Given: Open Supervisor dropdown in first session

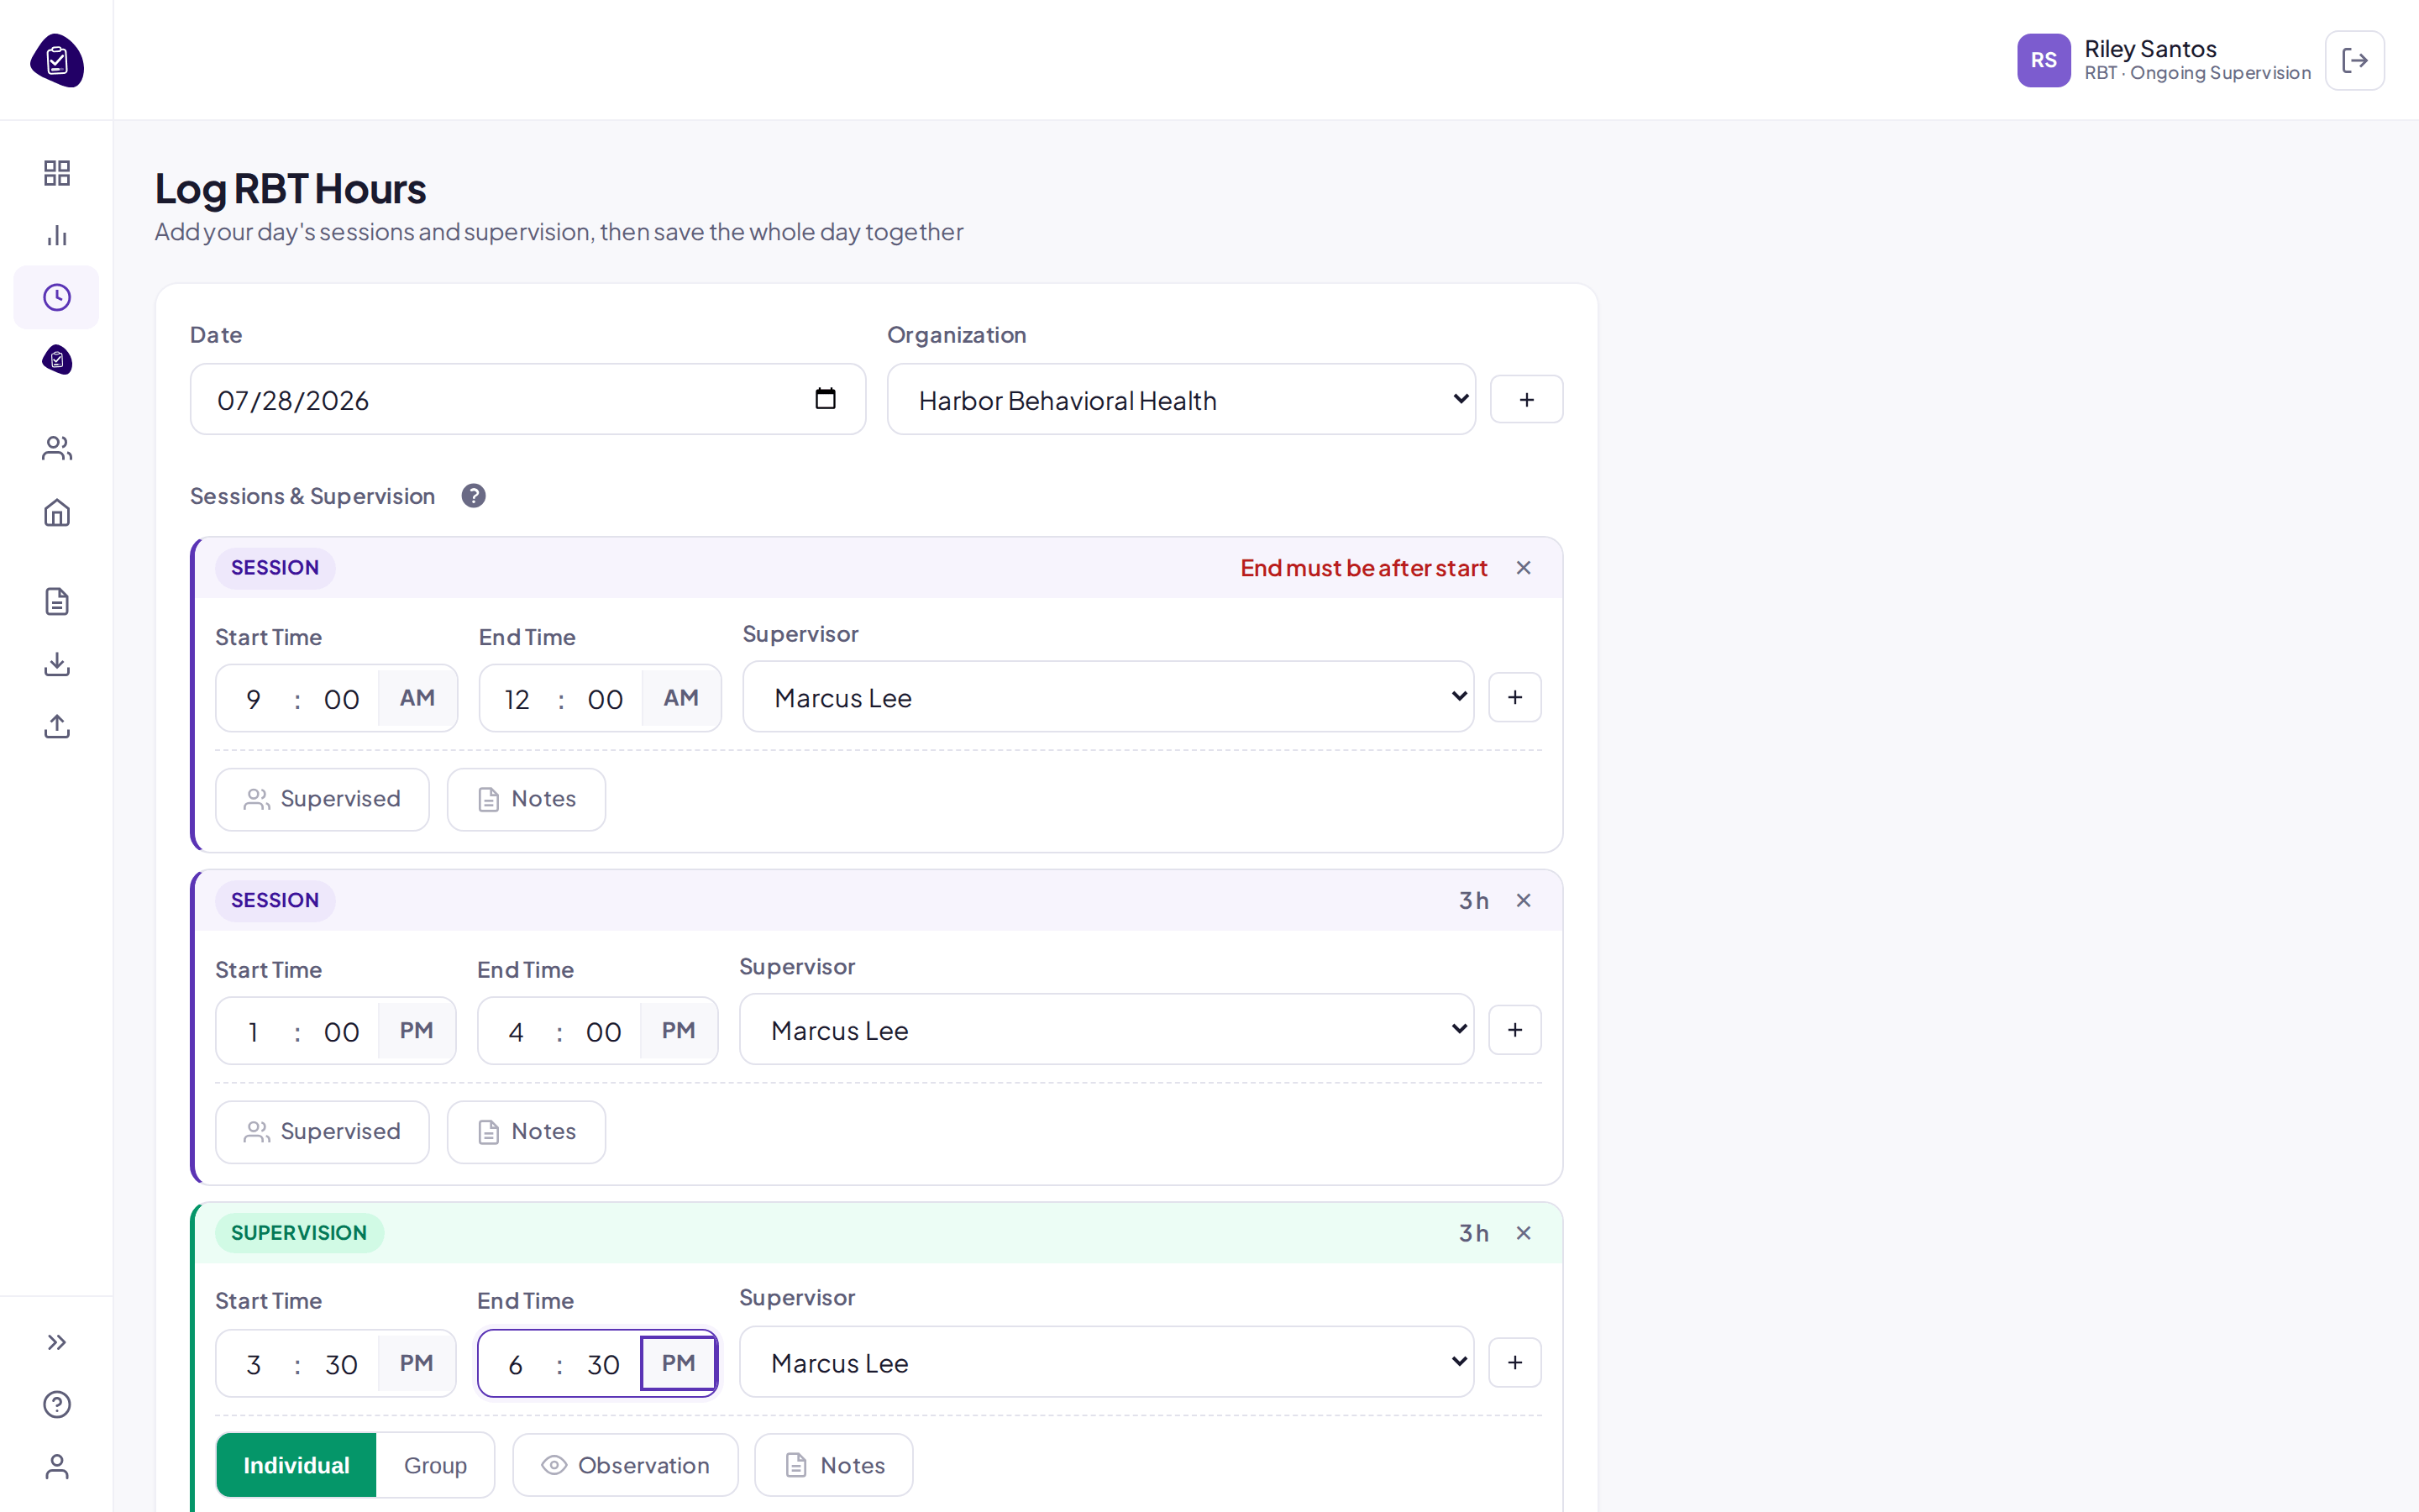Looking at the screenshot, I should click(x=1108, y=697).
